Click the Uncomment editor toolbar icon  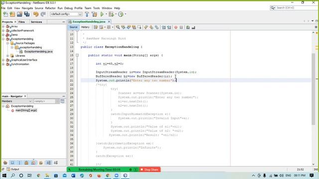point(193,27)
